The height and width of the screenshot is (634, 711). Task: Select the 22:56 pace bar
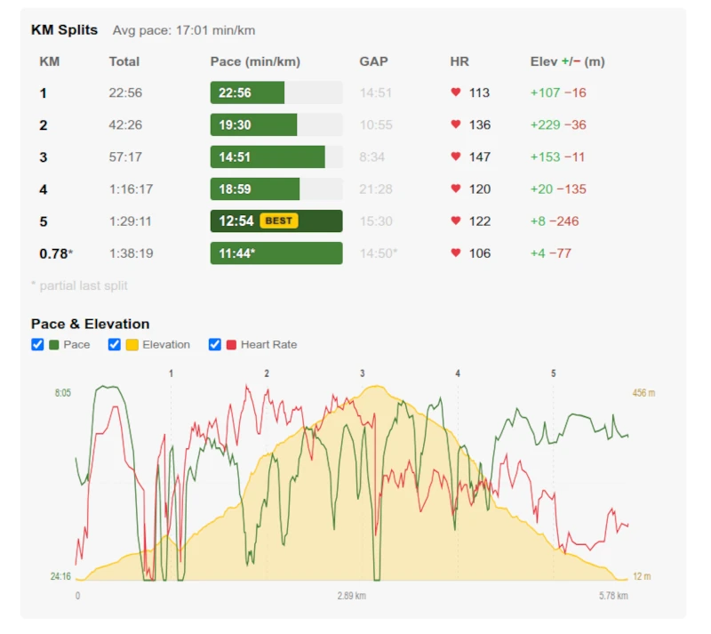coord(276,92)
